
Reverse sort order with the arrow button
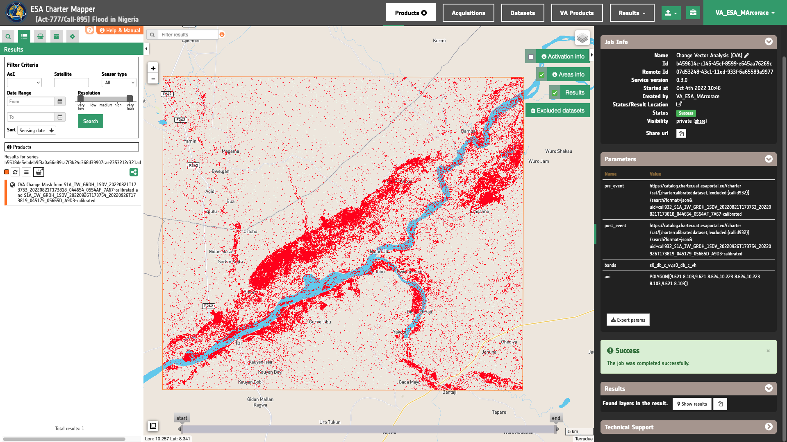point(52,131)
